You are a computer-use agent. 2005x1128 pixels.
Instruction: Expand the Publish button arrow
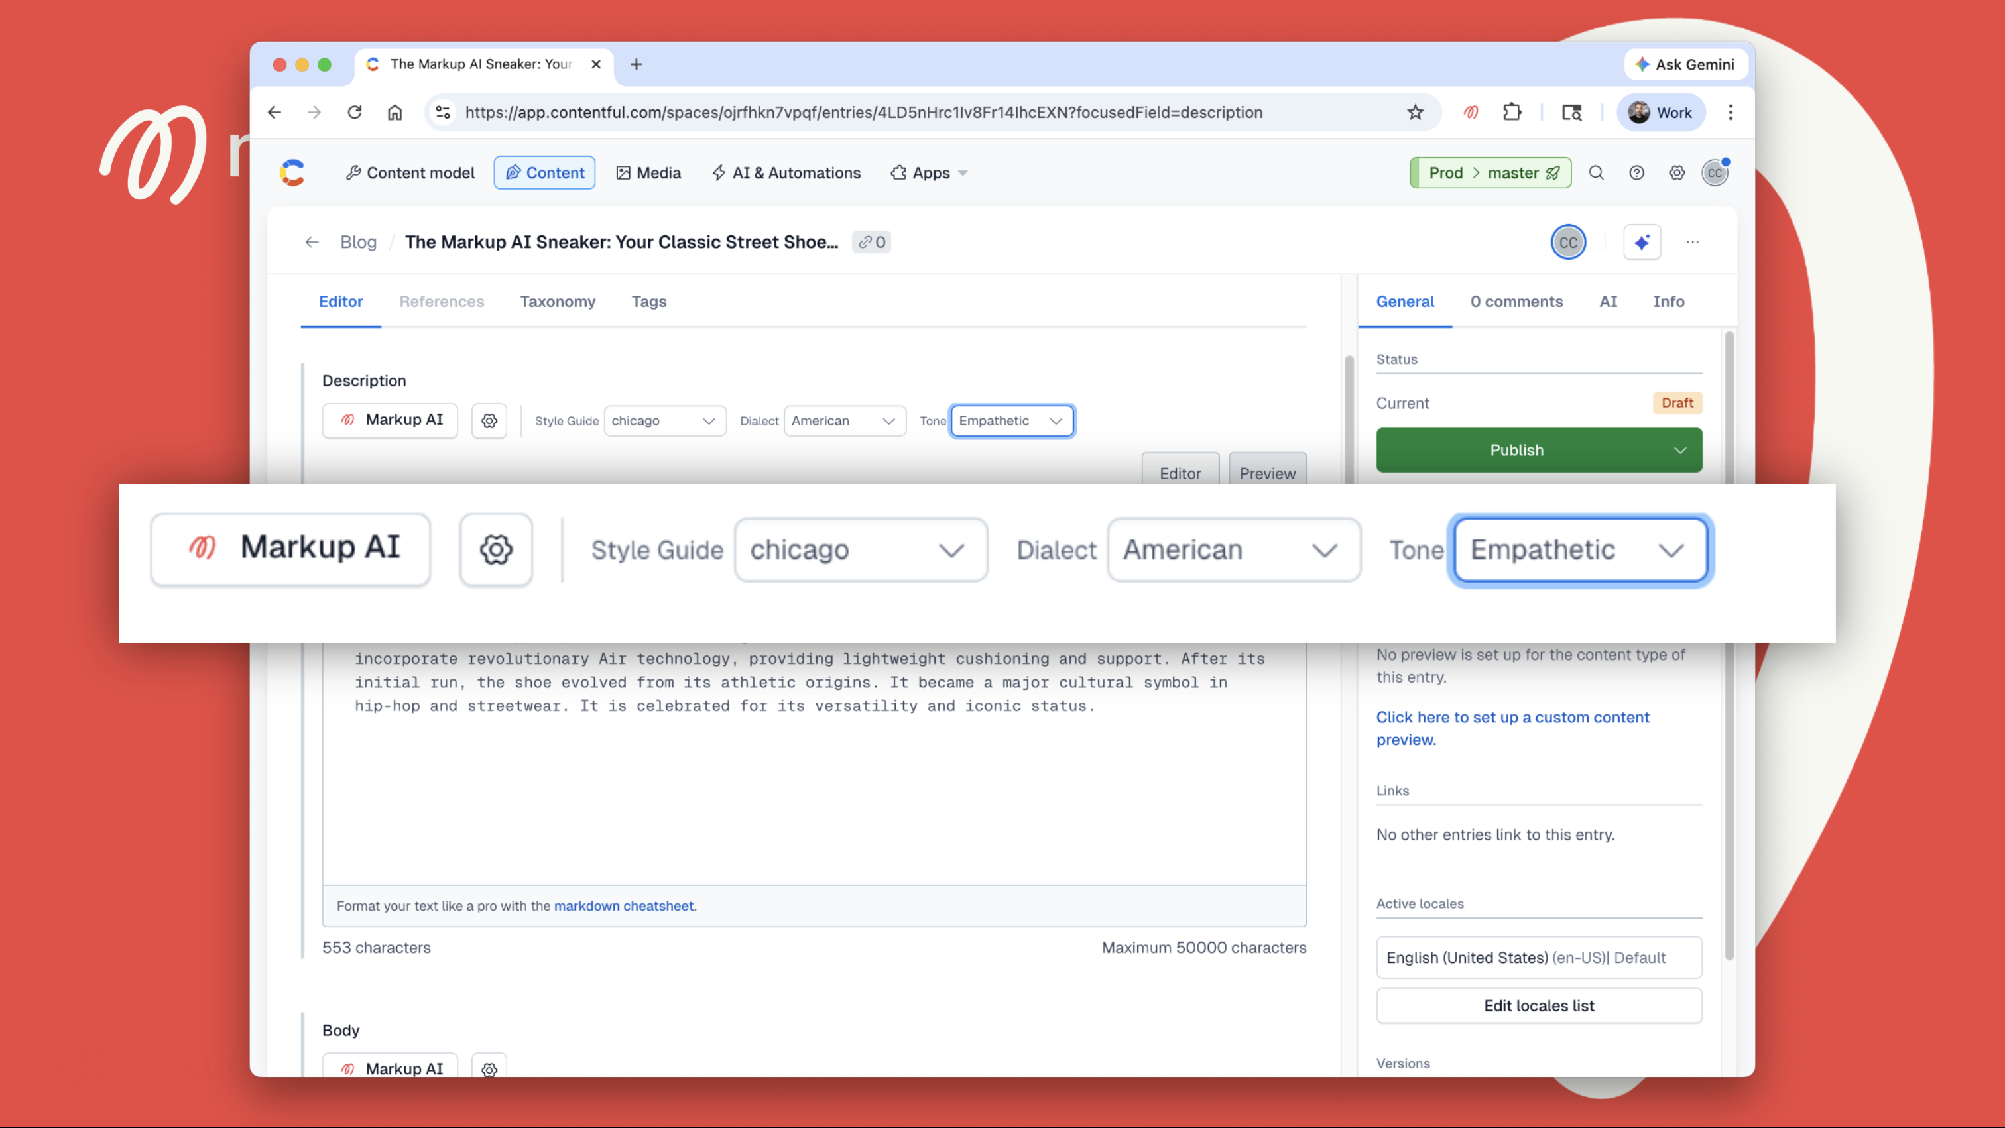click(1679, 451)
